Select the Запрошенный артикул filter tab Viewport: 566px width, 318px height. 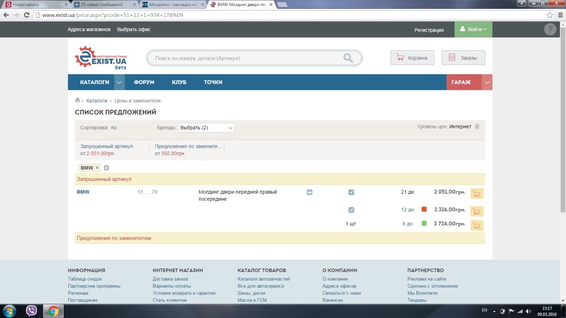[x=107, y=150]
